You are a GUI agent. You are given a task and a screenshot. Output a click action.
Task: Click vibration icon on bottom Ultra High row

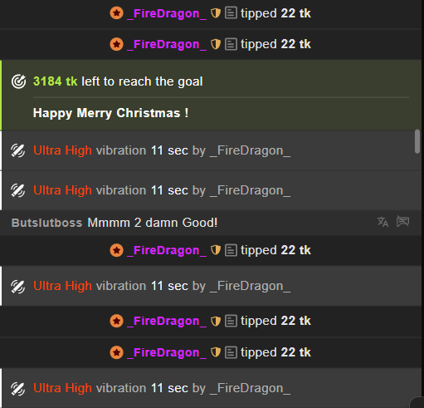(18, 388)
